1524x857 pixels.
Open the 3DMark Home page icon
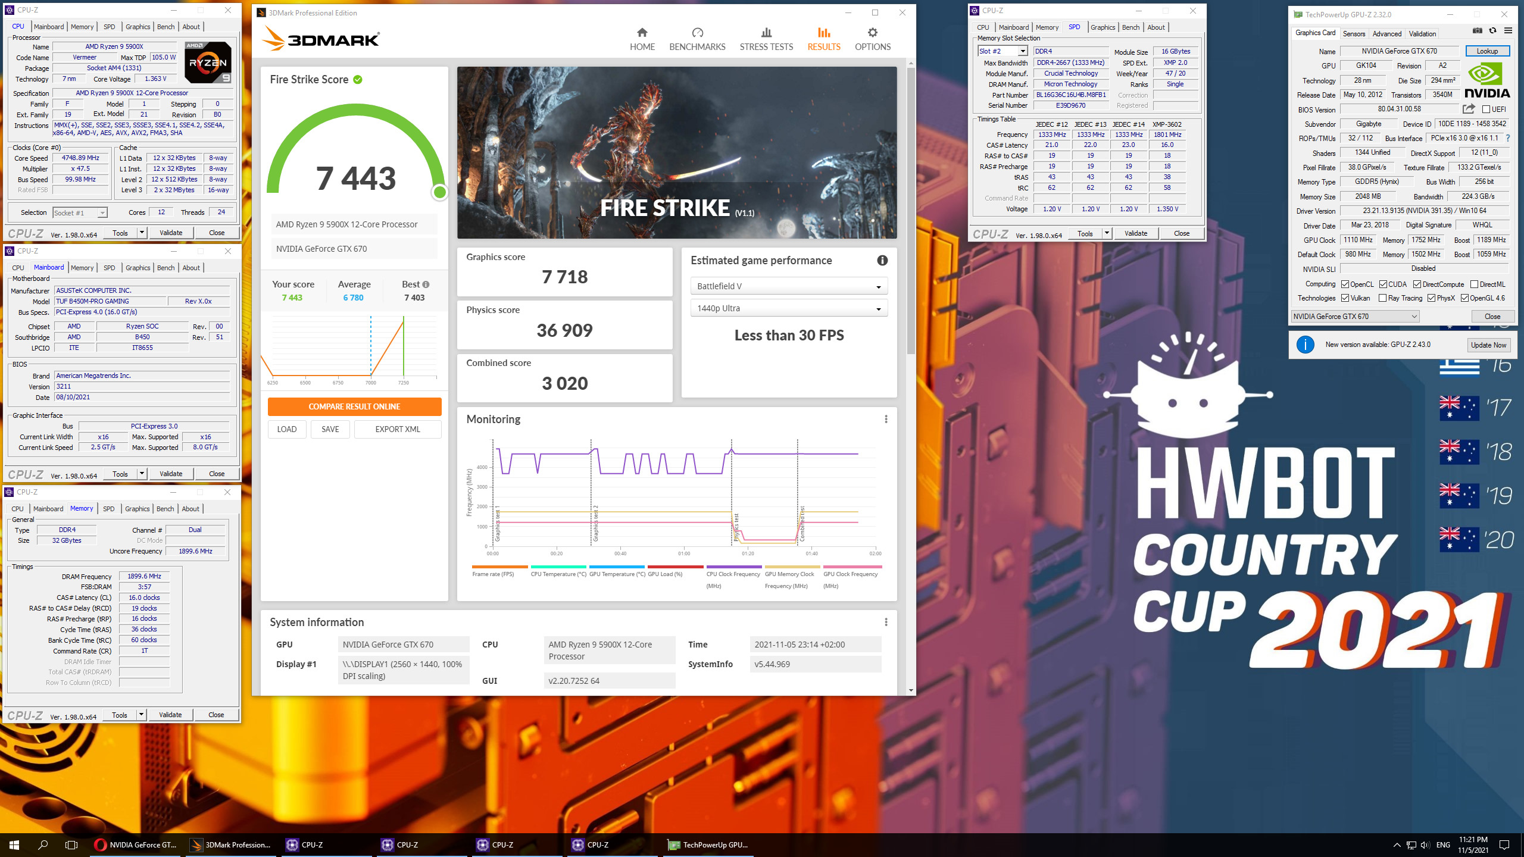pyautogui.click(x=642, y=33)
